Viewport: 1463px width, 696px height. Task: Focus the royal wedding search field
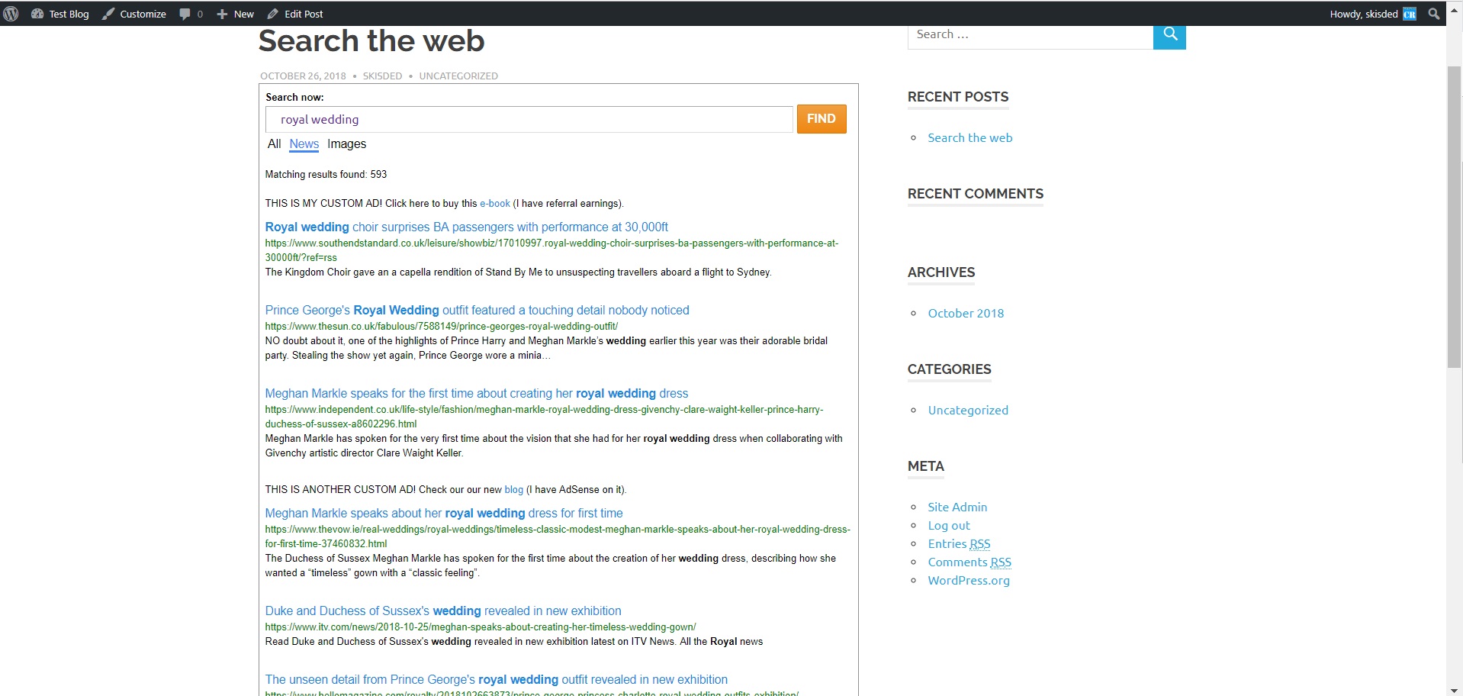click(529, 119)
